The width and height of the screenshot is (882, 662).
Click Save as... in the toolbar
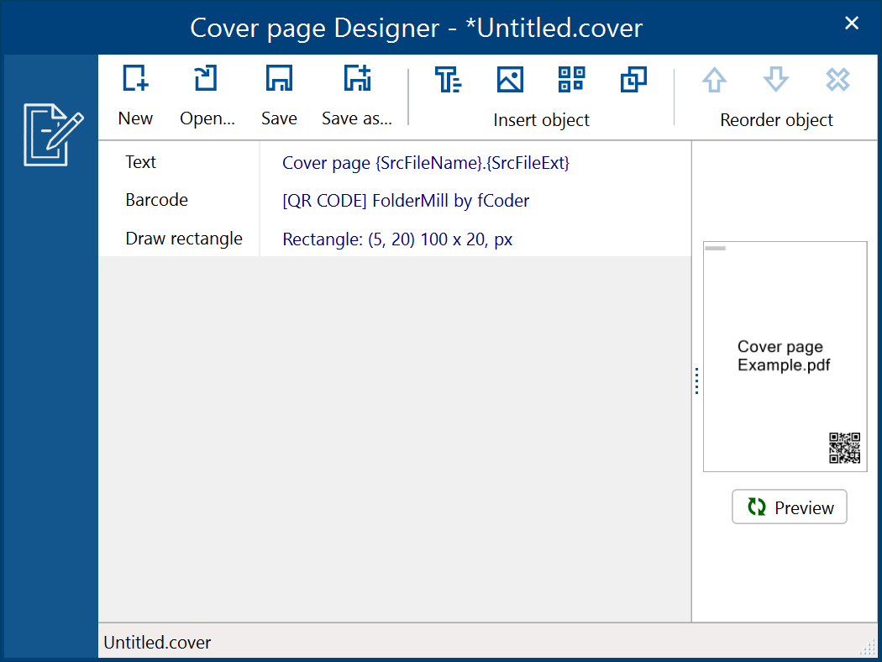coord(356,80)
